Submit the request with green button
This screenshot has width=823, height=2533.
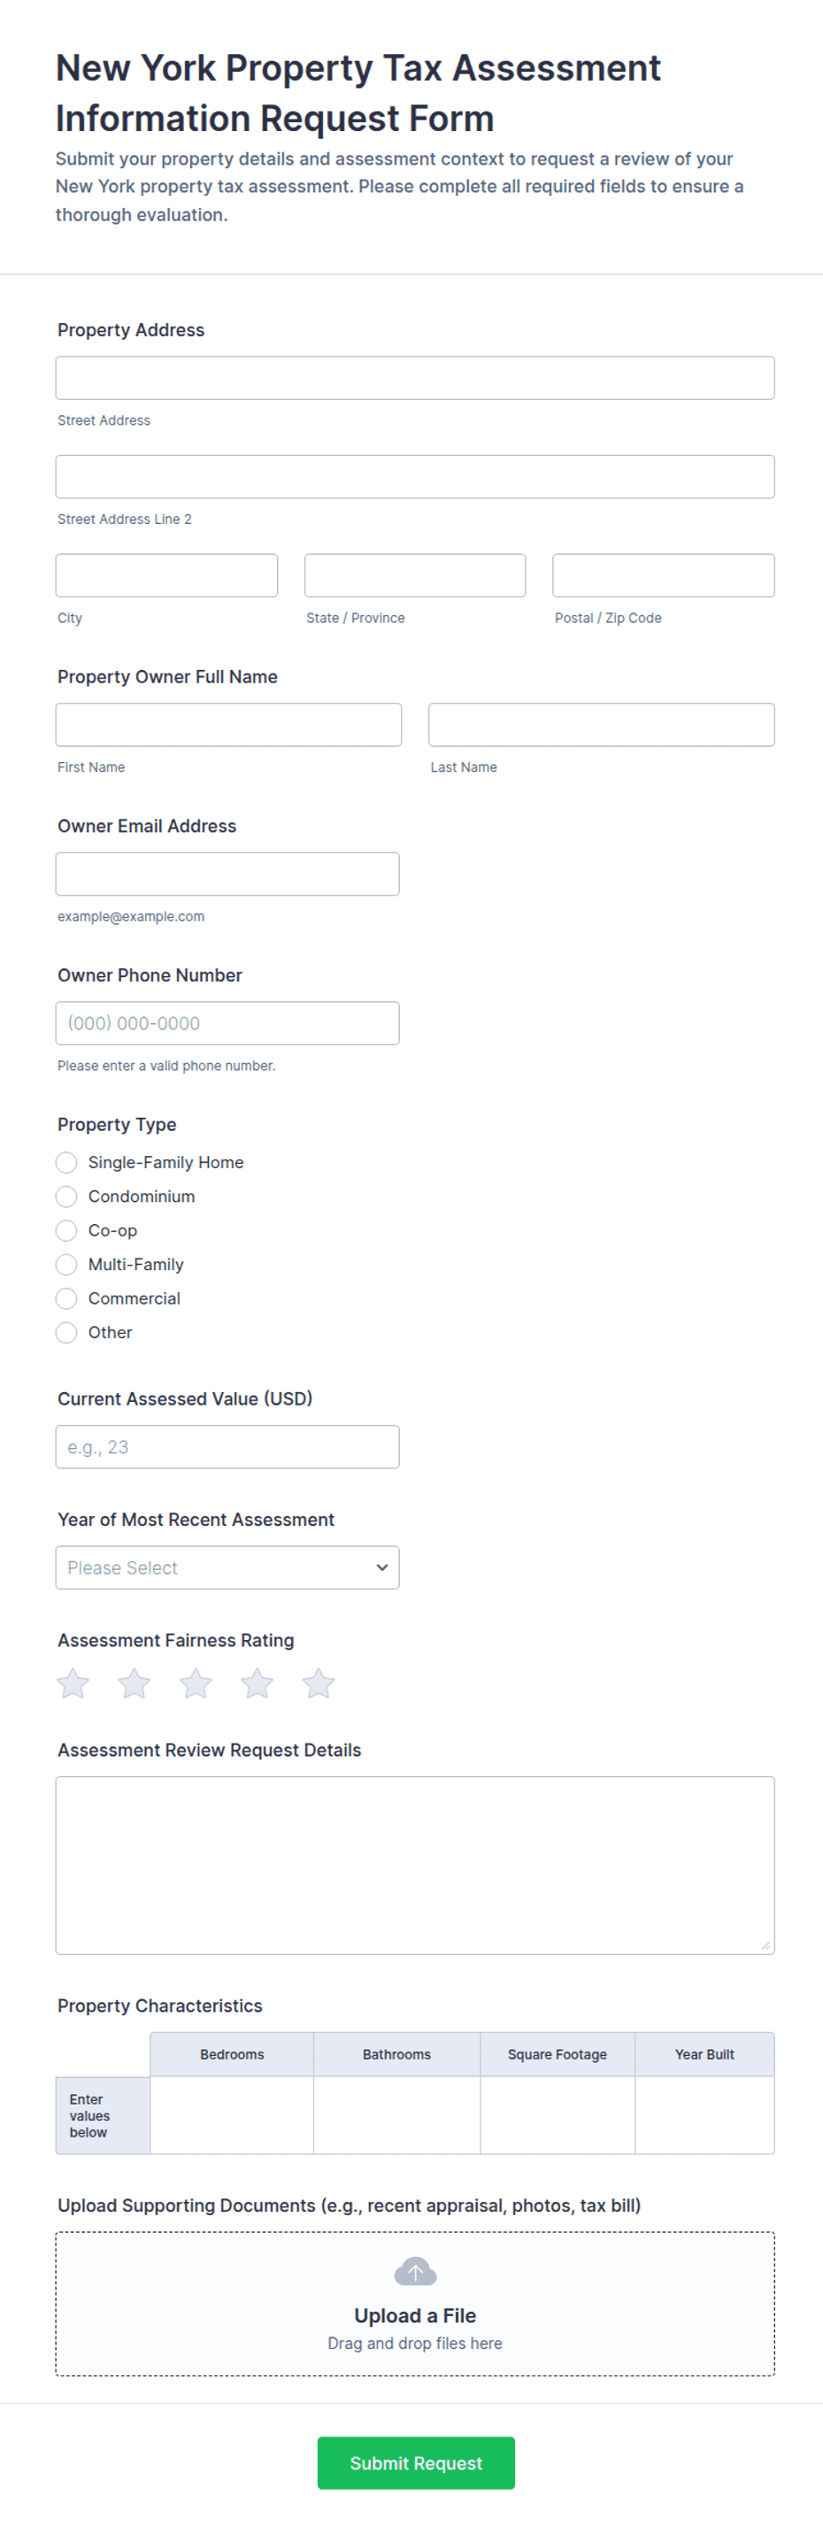point(415,2462)
